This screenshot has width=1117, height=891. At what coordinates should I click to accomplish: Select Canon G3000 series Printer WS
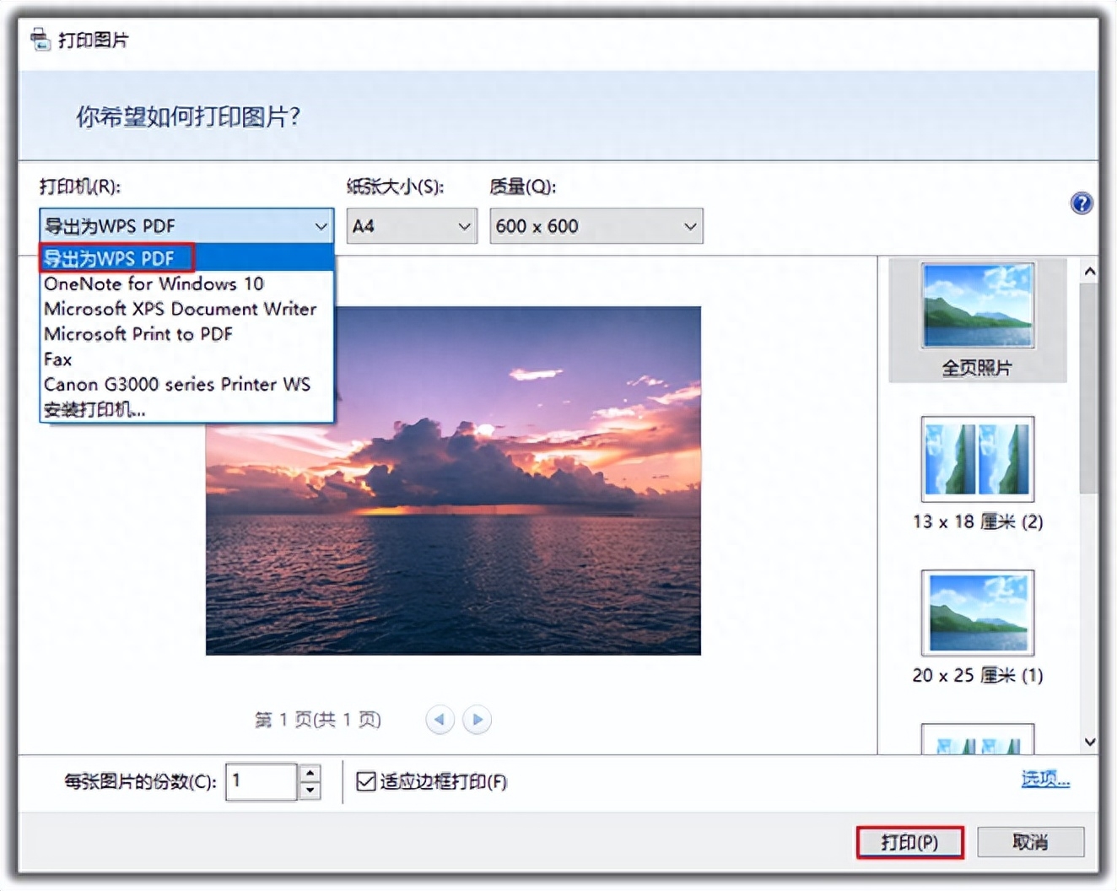click(x=186, y=385)
